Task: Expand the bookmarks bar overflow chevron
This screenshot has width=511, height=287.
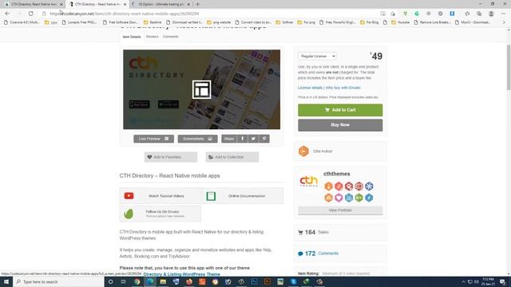Action: click(x=504, y=22)
